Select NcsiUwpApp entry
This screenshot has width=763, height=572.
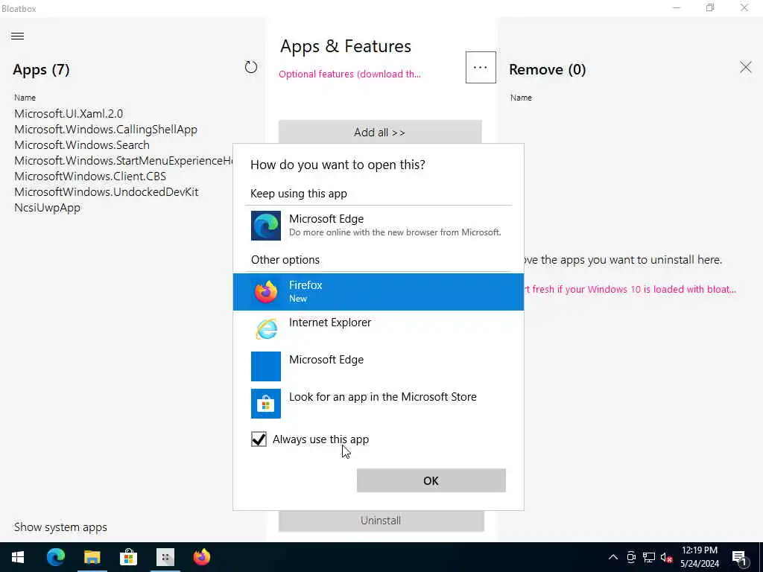tap(47, 208)
